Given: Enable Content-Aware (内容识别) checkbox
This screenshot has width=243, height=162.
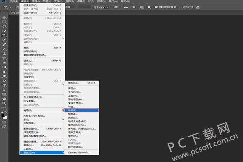Looking at the screenshot, I should pyautogui.click(x=181, y=7).
